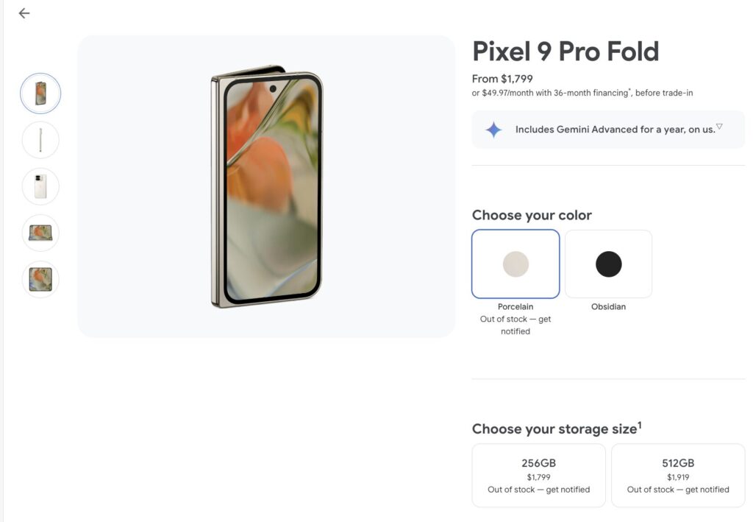Click the large Pixel 9 Pro Fold image
Image resolution: width=753 pixels, height=522 pixels.
point(266,187)
